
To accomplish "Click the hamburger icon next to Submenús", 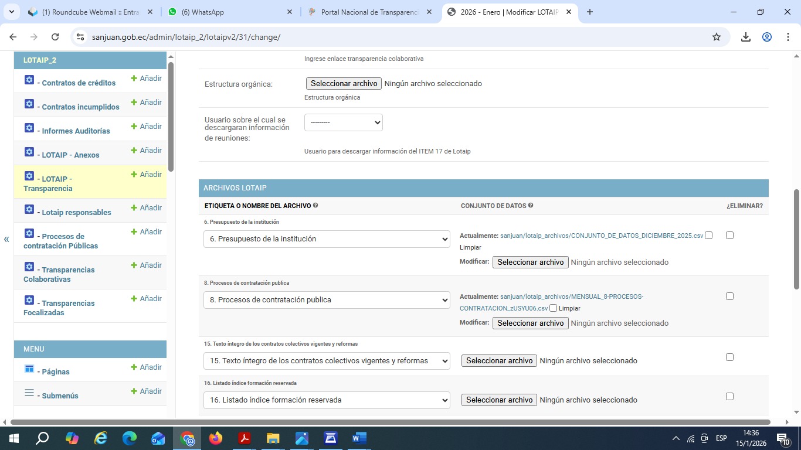I will click(x=29, y=393).
